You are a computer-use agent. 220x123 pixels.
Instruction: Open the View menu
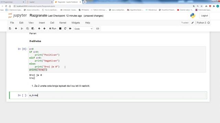click(31, 23)
